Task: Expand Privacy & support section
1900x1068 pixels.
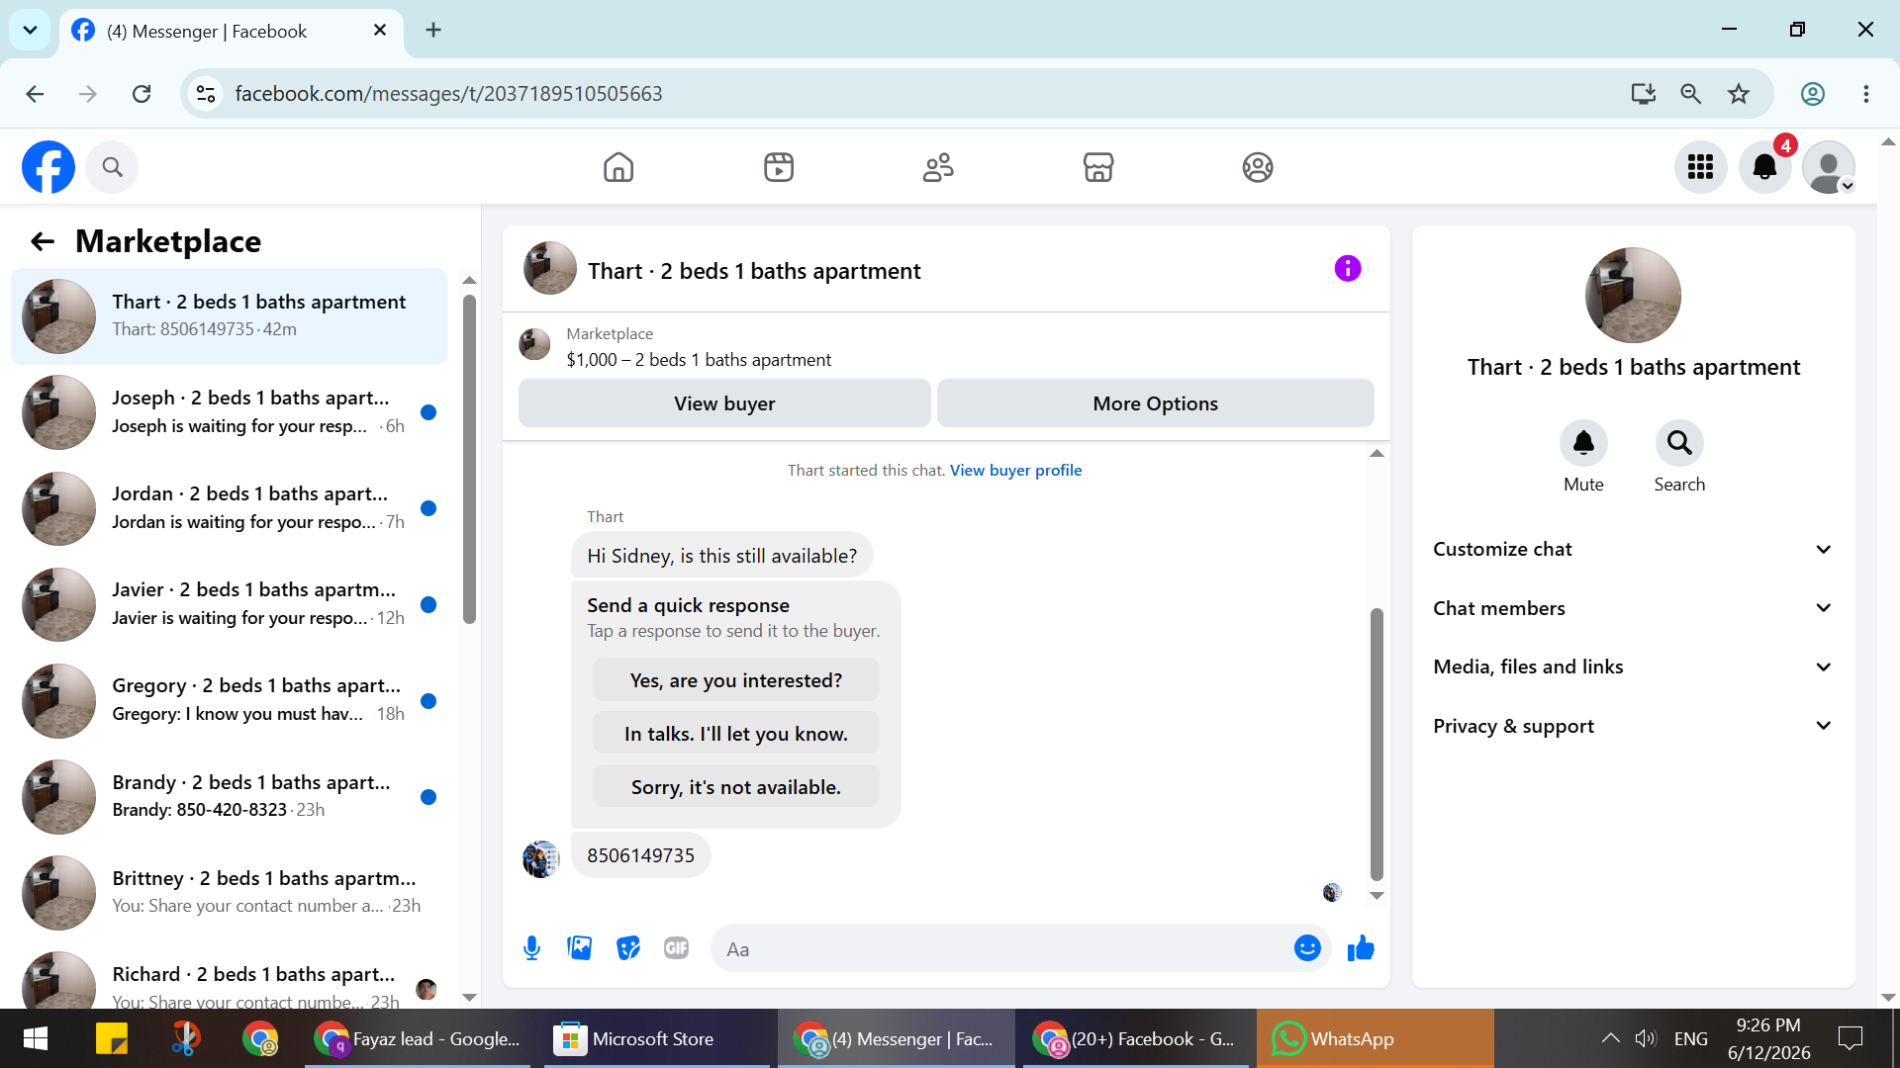Action: 1633,726
